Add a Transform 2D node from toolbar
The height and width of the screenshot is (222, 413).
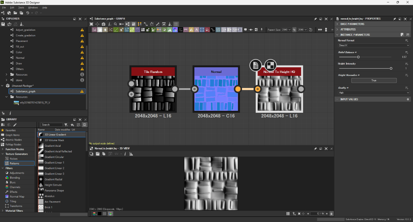coord(202,30)
